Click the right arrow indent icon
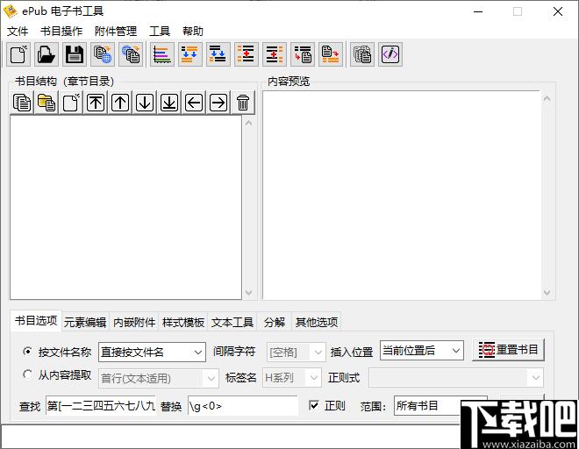Viewport: 579px width, 449px height. (x=218, y=103)
